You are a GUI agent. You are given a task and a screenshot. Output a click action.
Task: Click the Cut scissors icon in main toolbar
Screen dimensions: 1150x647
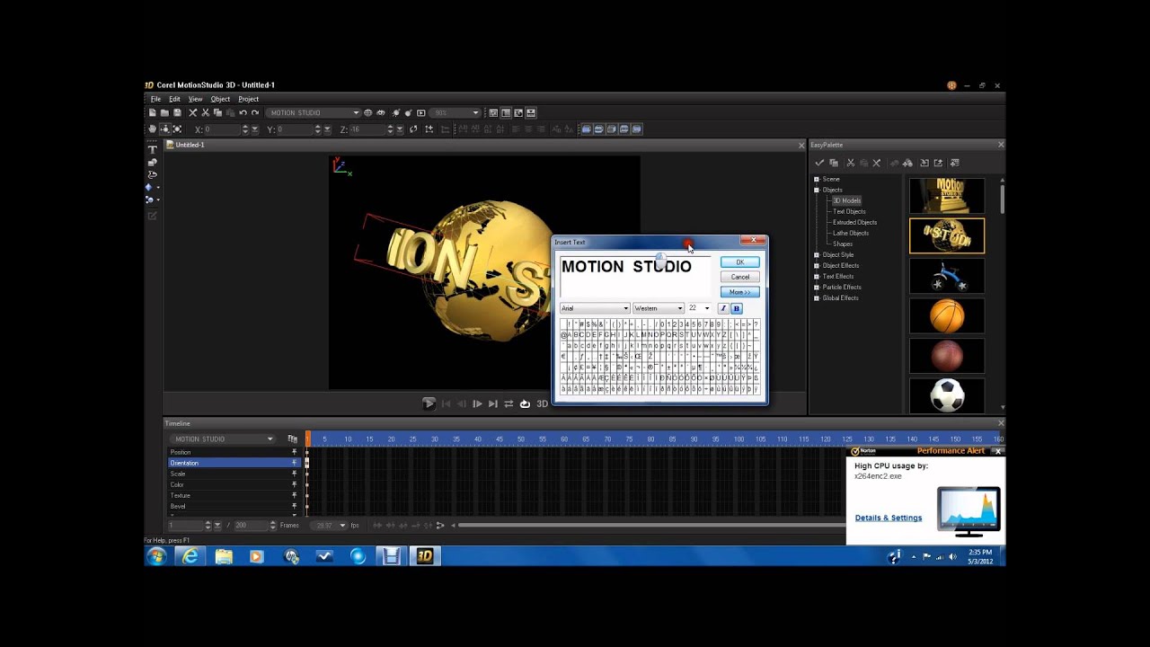pyautogui.click(x=205, y=112)
